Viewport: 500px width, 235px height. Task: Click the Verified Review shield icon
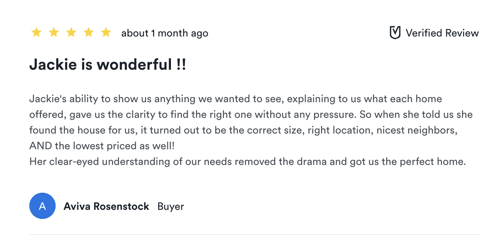click(x=395, y=33)
